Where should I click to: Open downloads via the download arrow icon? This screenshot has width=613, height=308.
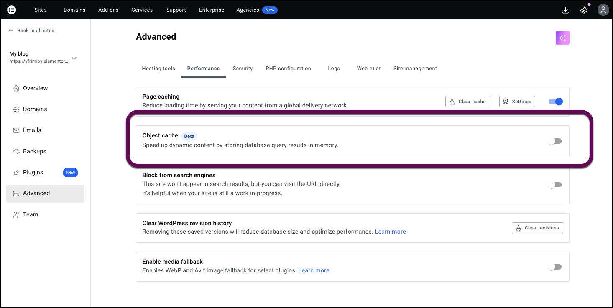(565, 10)
